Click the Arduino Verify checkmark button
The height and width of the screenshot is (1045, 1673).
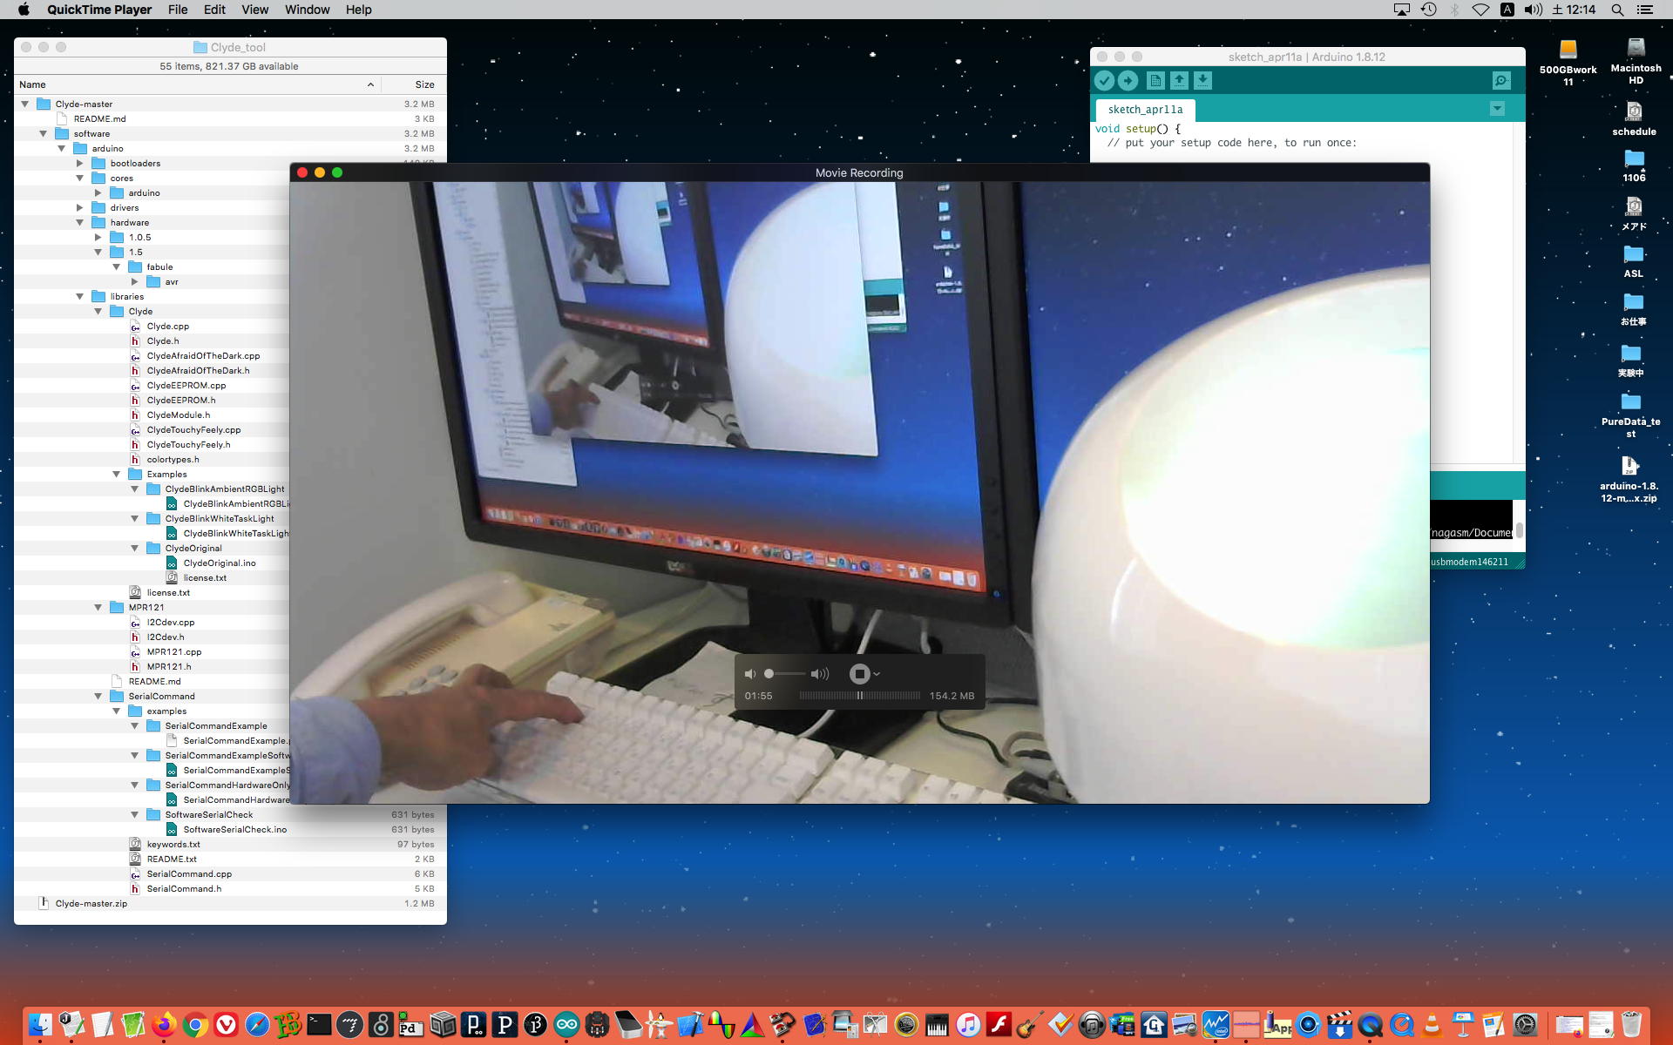[x=1104, y=81]
